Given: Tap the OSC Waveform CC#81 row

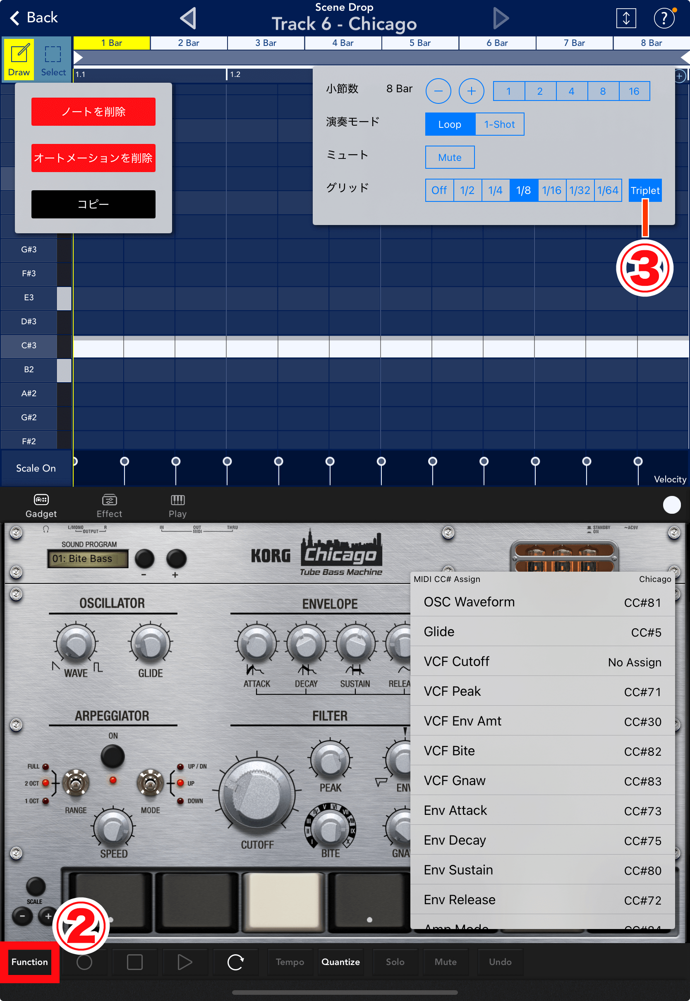Looking at the screenshot, I should point(543,602).
